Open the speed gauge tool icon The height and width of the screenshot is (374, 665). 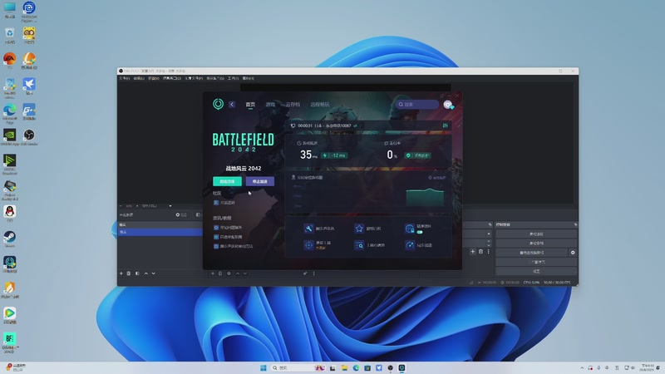[410, 245]
